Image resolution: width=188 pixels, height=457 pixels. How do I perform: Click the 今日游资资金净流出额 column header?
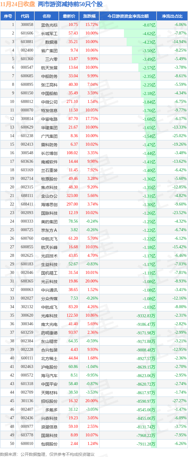pyautogui.click(x=128, y=16)
